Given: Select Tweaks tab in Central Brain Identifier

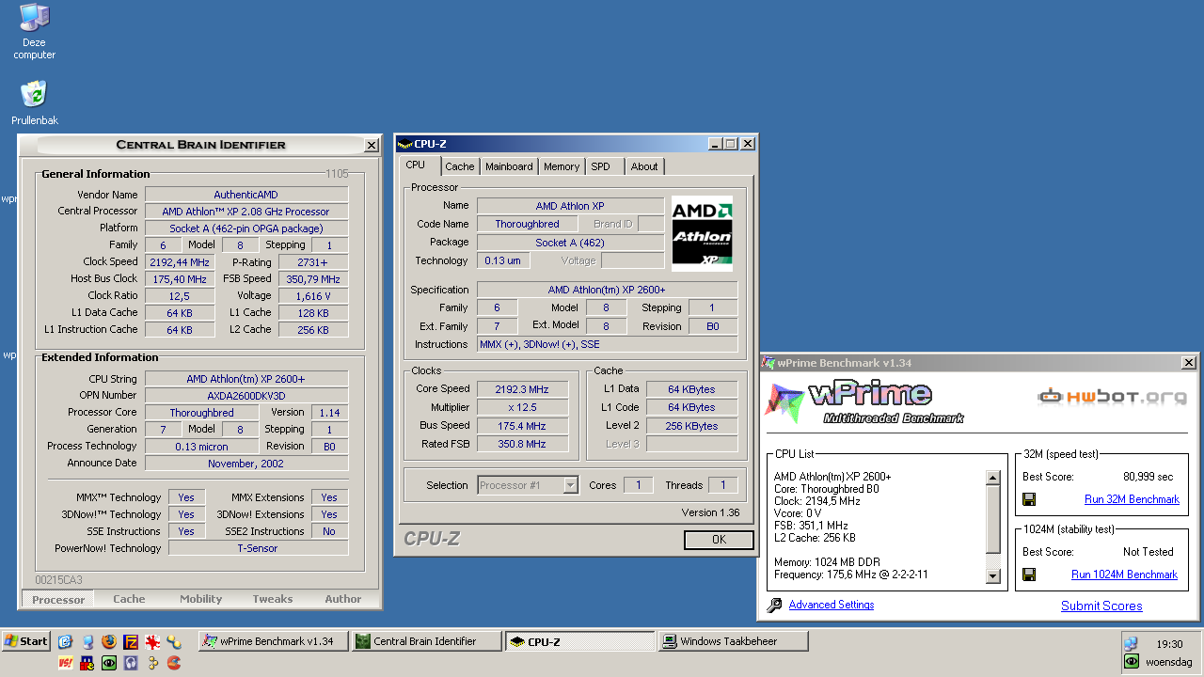Looking at the screenshot, I should 273,599.
